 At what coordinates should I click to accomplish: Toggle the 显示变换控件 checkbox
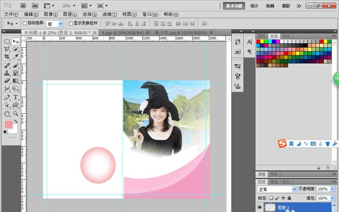(71, 23)
